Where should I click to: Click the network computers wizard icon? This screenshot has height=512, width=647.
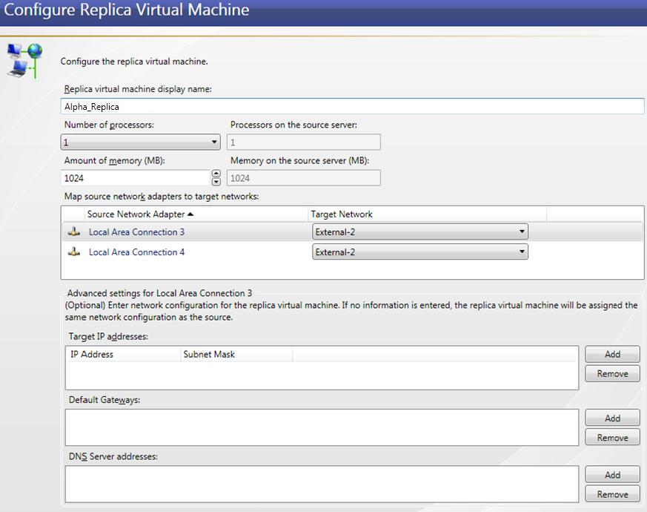[x=24, y=60]
